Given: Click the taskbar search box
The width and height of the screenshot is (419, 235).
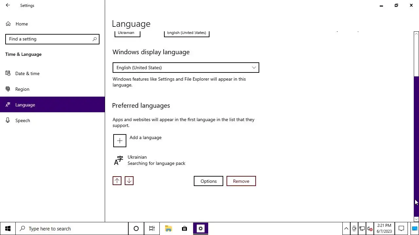Looking at the screenshot, I should click(72, 228).
